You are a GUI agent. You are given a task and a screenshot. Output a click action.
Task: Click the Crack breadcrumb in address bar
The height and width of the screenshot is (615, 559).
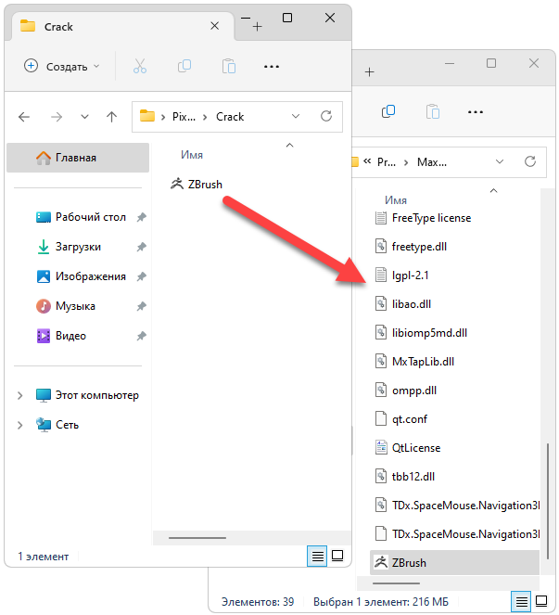click(x=230, y=117)
